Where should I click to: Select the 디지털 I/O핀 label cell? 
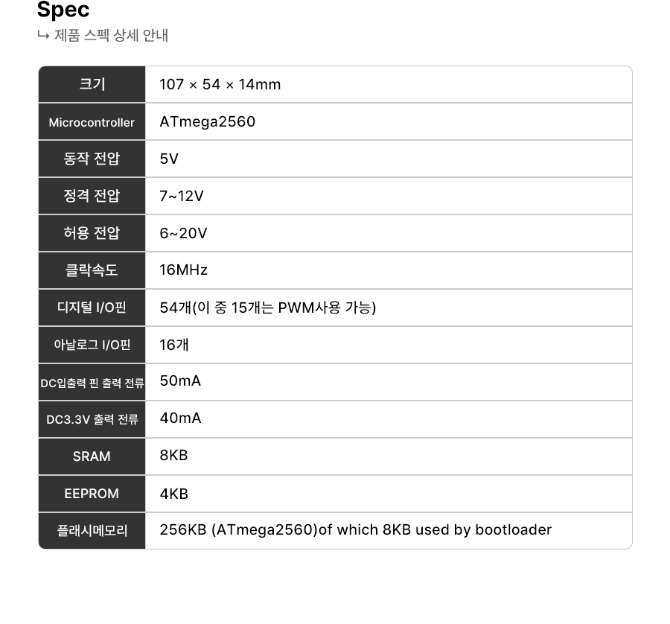92,308
